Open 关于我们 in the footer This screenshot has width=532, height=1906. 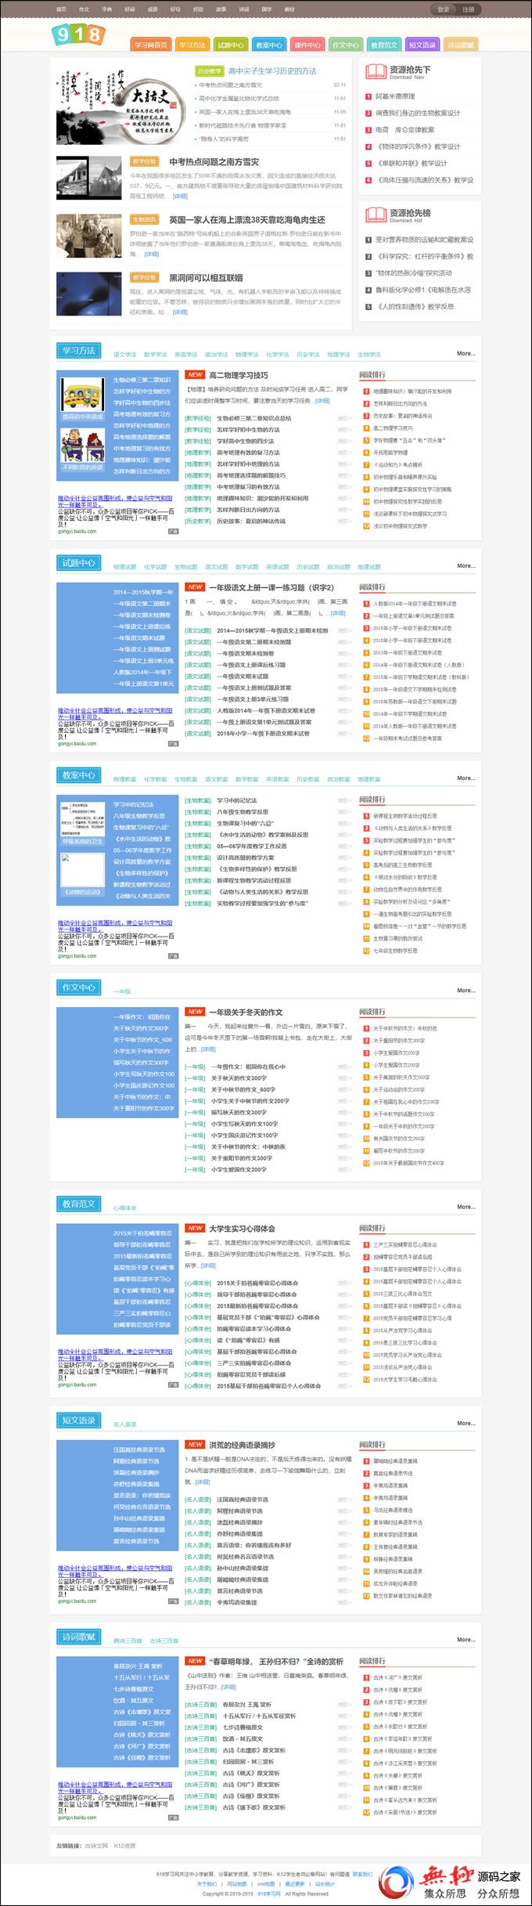click(x=207, y=1884)
